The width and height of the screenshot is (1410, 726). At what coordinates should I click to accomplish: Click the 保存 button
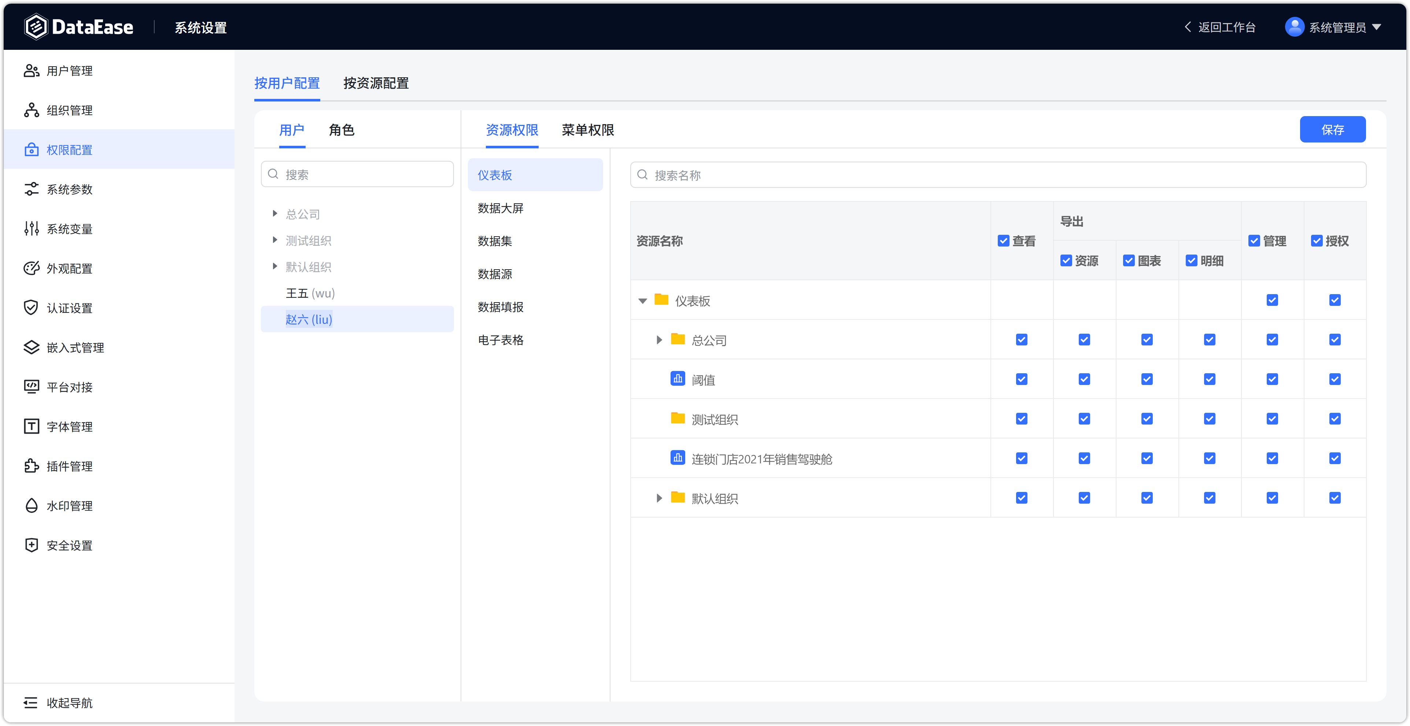coord(1332,130)
